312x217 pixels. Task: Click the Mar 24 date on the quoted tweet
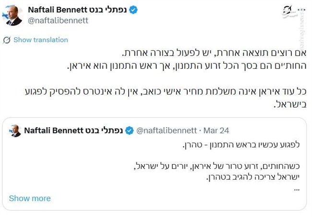(x=216, y=130)
